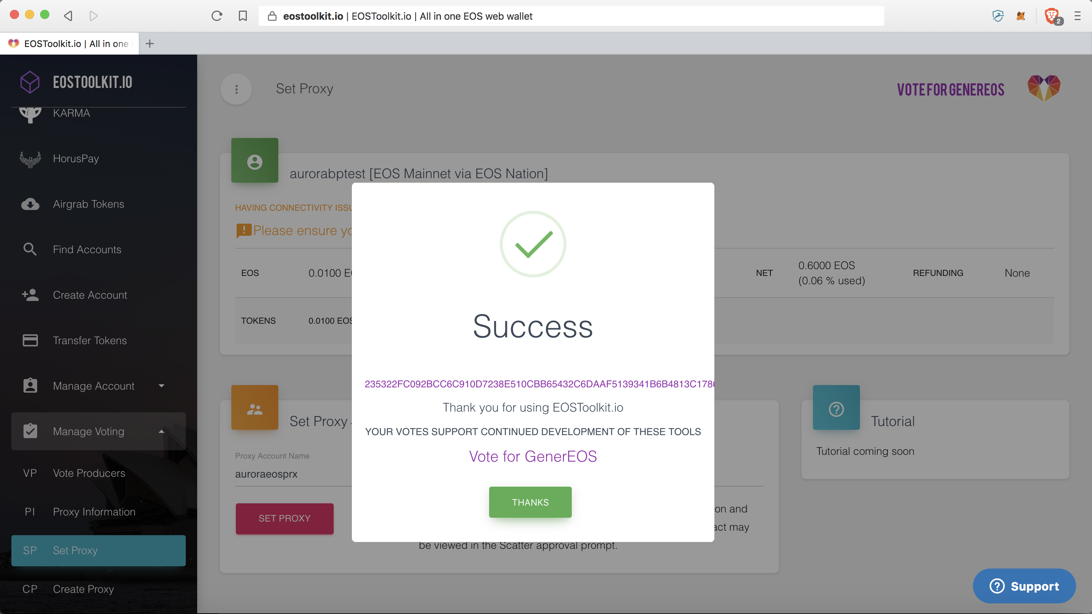Click the Create Account person-plus icon

click(x=30, y=294)
